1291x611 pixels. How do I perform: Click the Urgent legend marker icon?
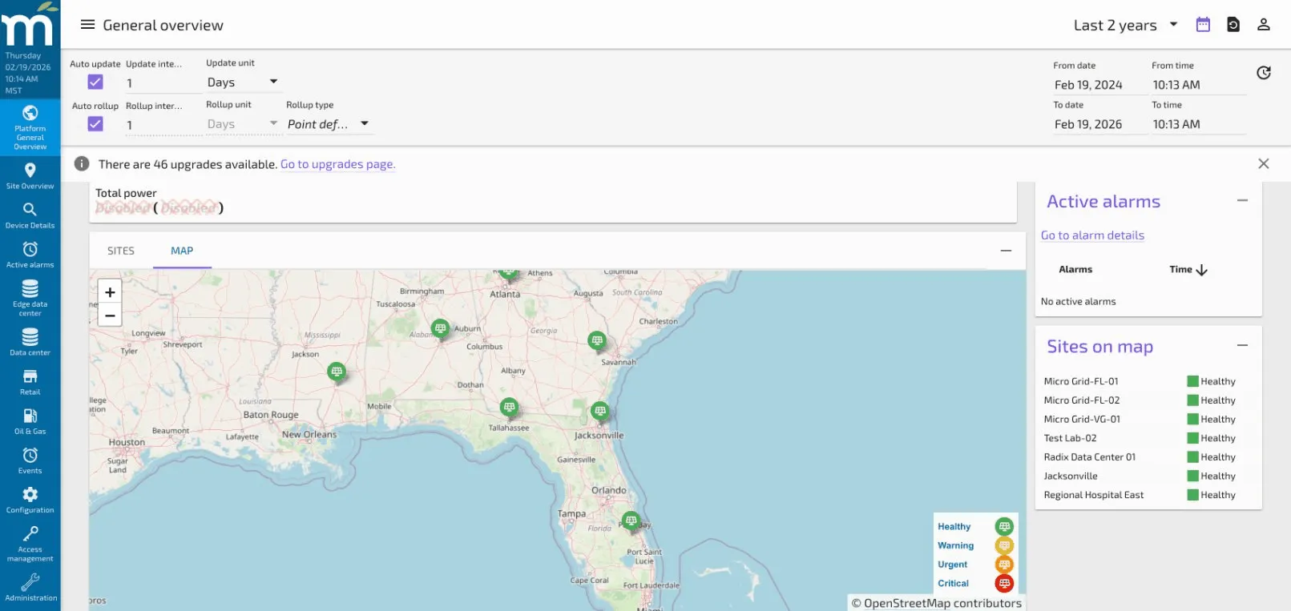click(x=1004, y=565)
